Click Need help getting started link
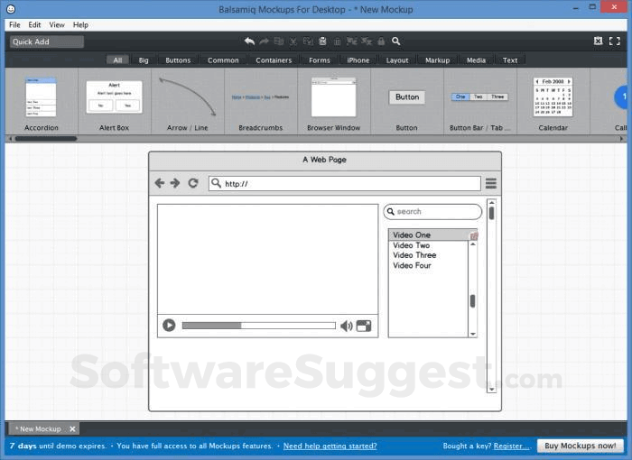Screen dimensions: 632x460 tap(330, 446)
